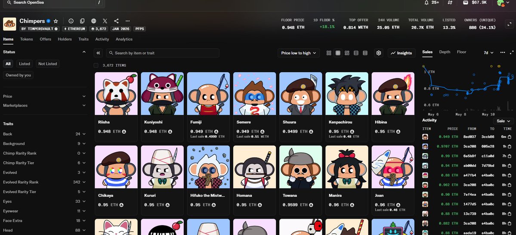Open Price low to high sort dropdown
The width and height of the screenshot is (516, 235).
point(299,53)
